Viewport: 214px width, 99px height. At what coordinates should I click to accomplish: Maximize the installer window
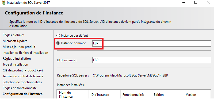(x=196, y=2)
